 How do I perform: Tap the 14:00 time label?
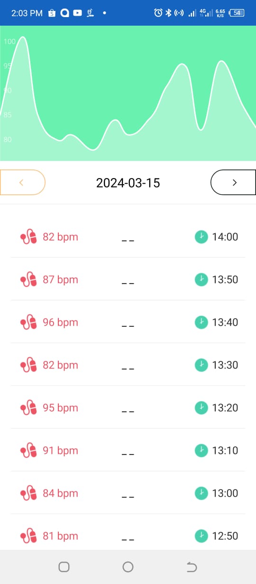click(225, 237)
